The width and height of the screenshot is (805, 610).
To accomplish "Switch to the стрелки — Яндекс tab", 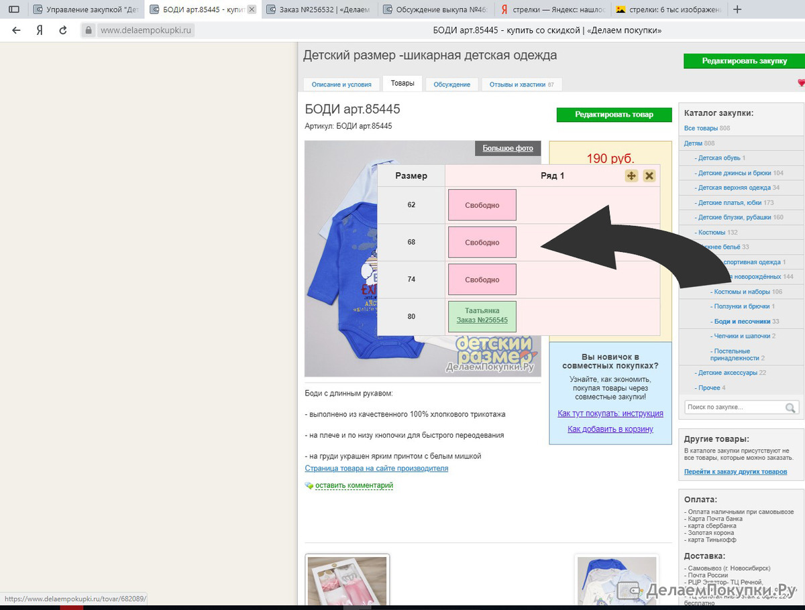I will (552, 9).
